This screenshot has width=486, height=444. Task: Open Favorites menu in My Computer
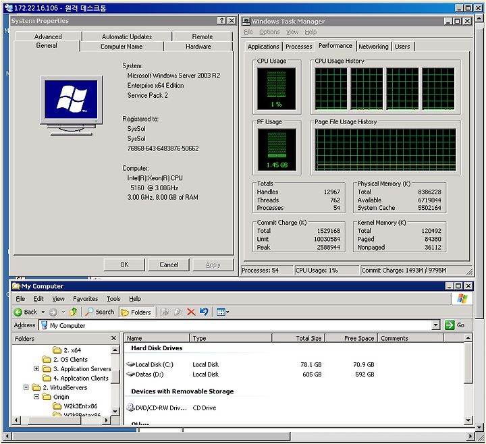point(85,299)
